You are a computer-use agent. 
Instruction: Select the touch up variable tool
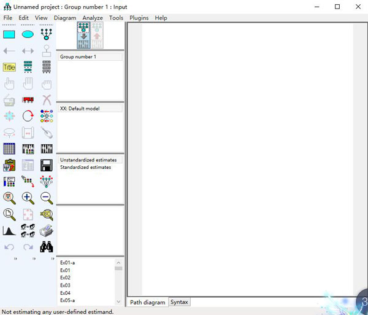coord(47,133)
